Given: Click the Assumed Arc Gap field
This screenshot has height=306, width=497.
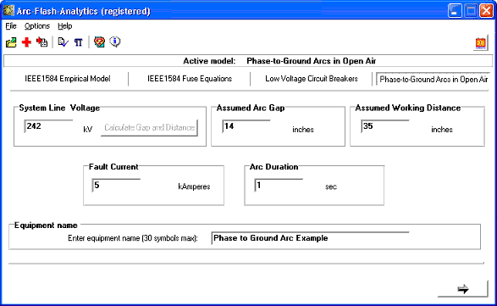Looking at the screenshot, I should tap(246, 126).
